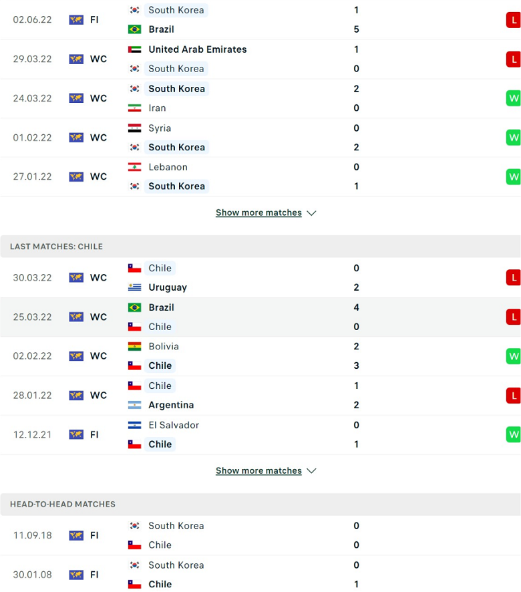521x592 pixels.
Task: Click the El Salvador flag icon
Action: (x=134, y=425)
